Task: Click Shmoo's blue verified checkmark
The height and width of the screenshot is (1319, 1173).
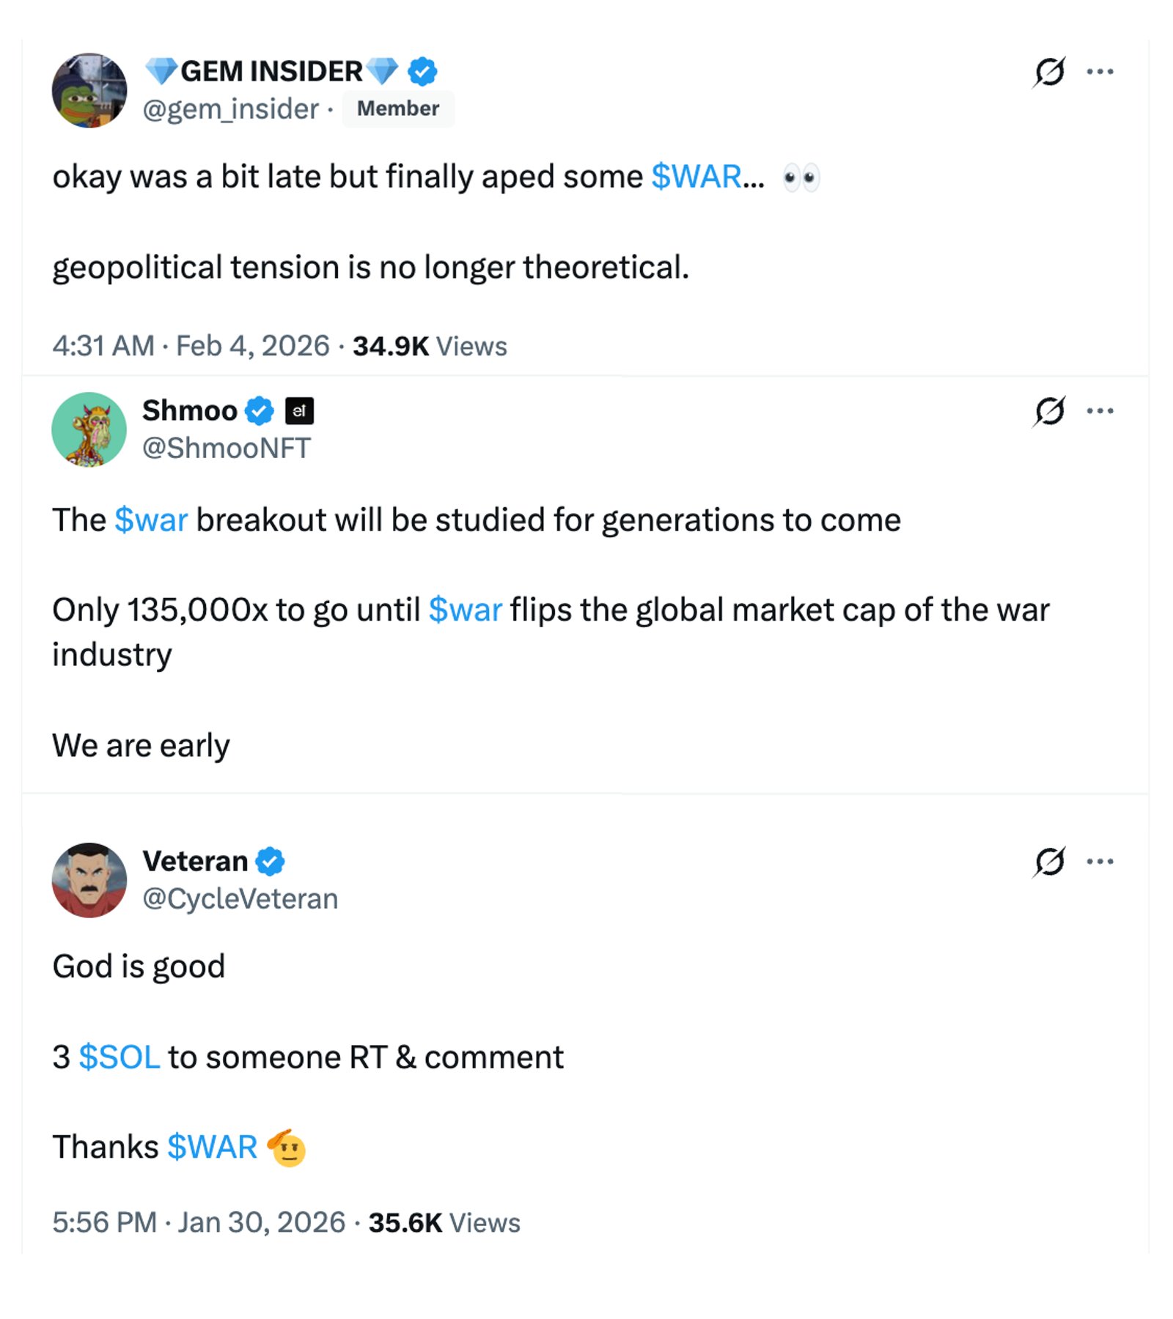Action: 259,411
